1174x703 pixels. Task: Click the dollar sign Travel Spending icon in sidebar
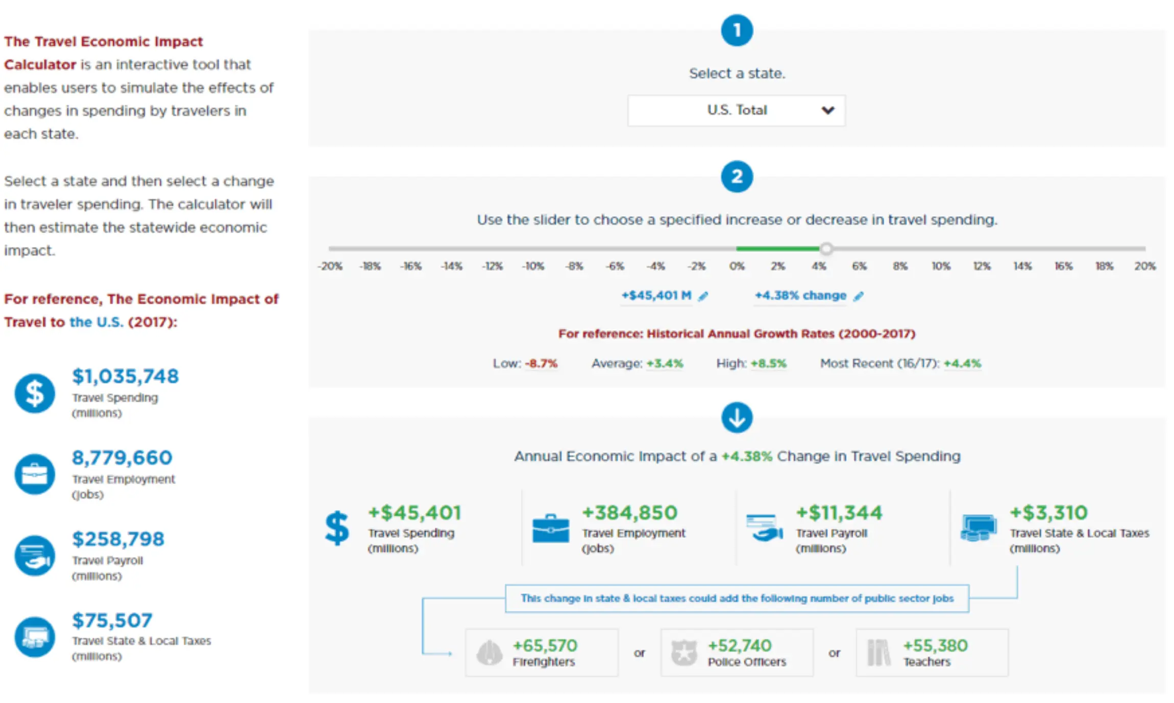click(x=34, y=393)
